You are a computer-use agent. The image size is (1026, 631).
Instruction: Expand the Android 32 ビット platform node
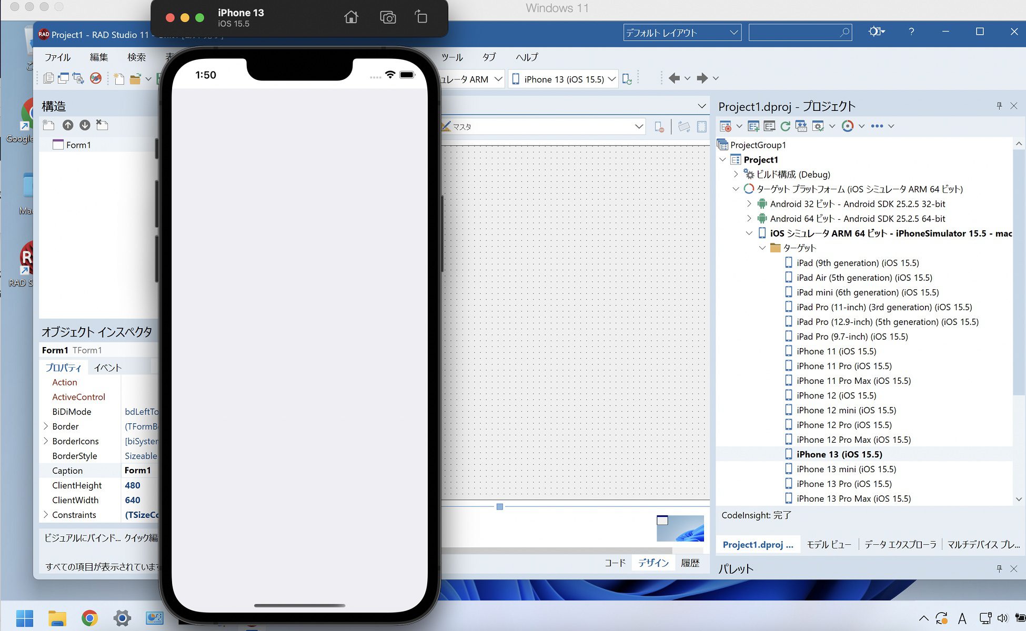coord(749,203)
